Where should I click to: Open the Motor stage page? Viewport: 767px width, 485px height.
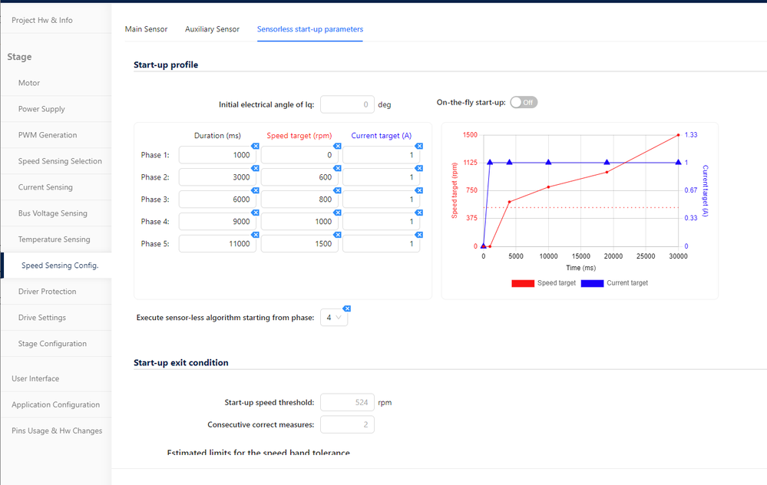(x=29, y=83)
